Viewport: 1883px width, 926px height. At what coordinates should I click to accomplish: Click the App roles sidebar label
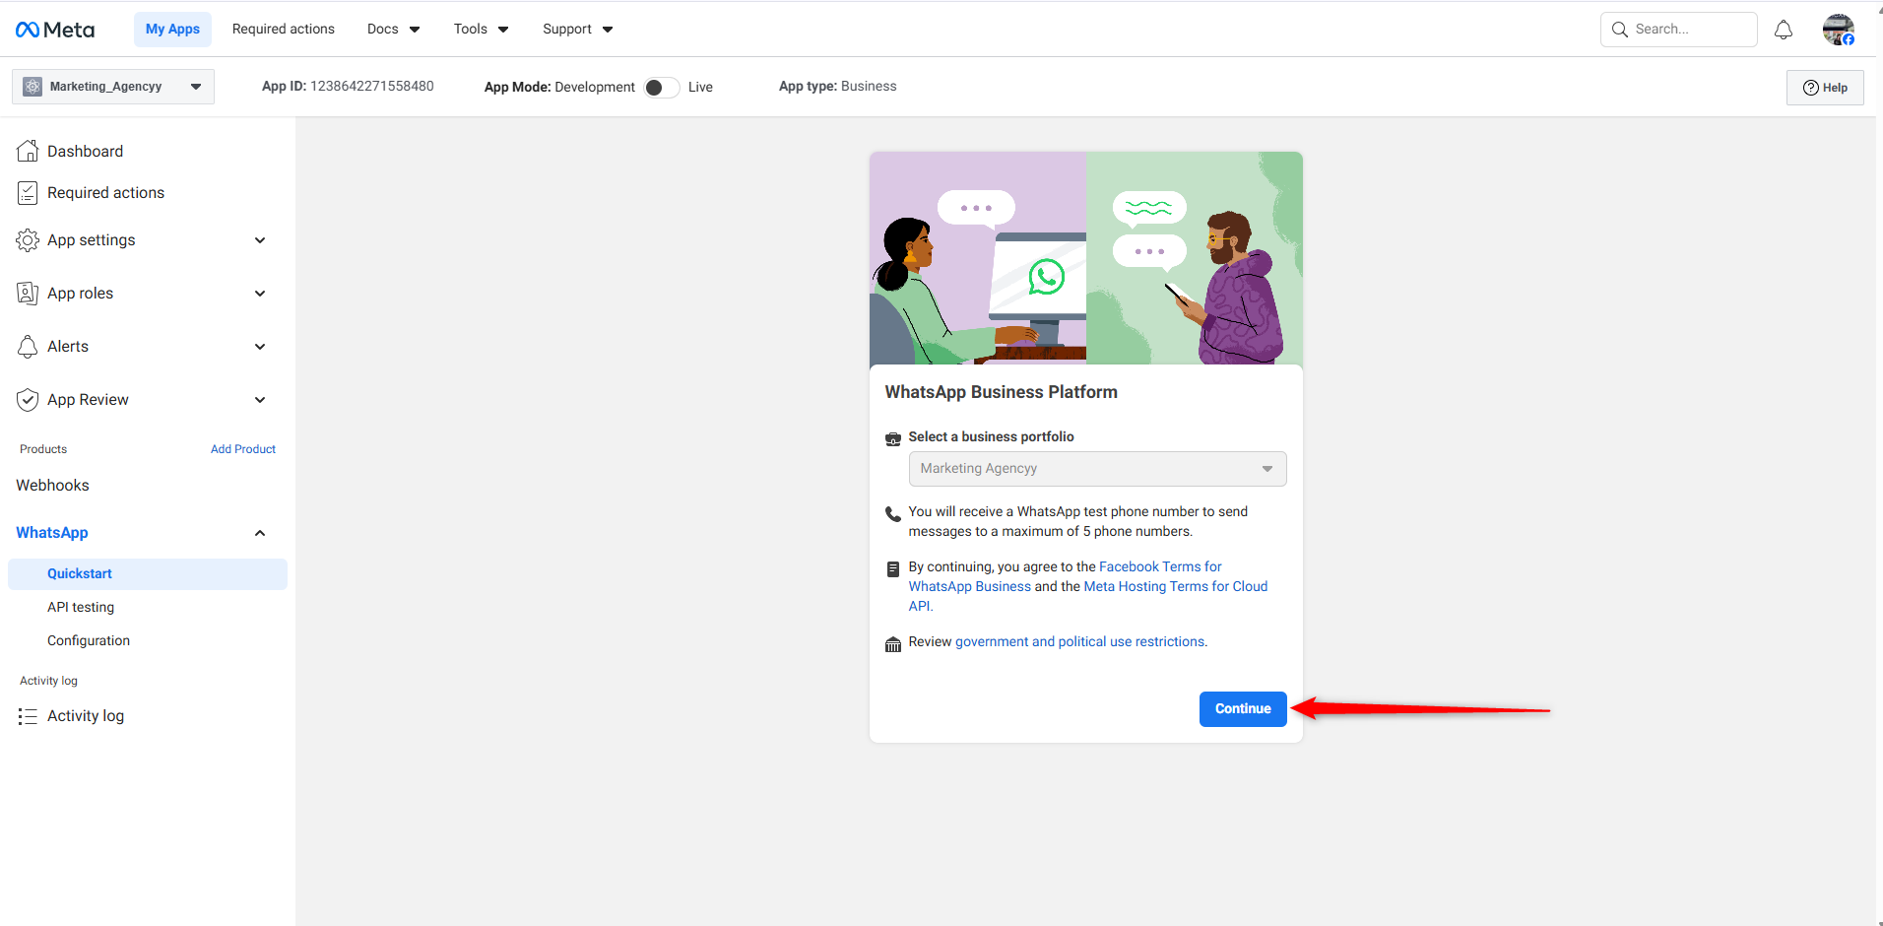coord(81,294)
